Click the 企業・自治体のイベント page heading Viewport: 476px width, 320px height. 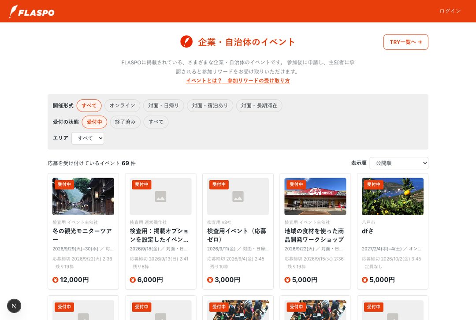(246, 42)
